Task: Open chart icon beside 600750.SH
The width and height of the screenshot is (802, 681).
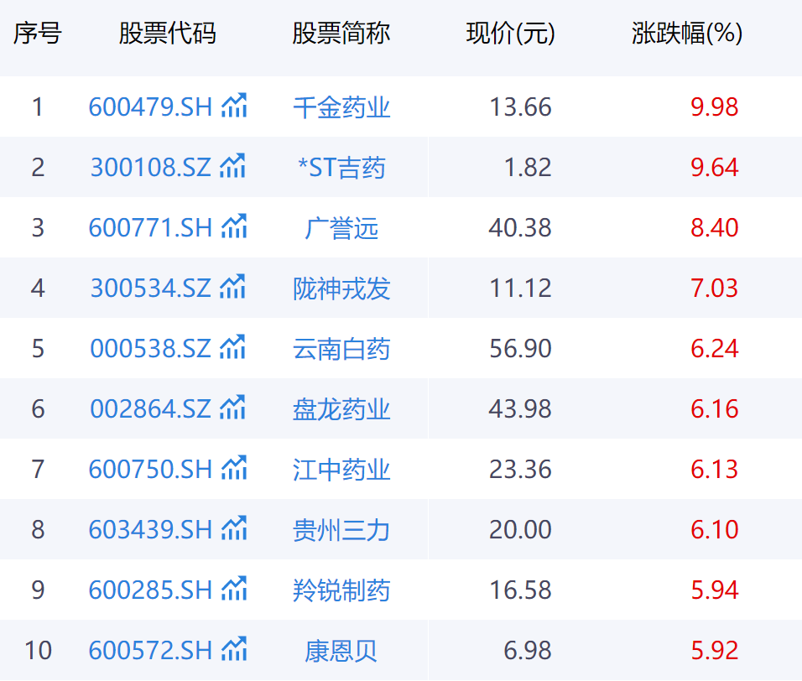Action: pyautogui.click(x=234, y=467)
